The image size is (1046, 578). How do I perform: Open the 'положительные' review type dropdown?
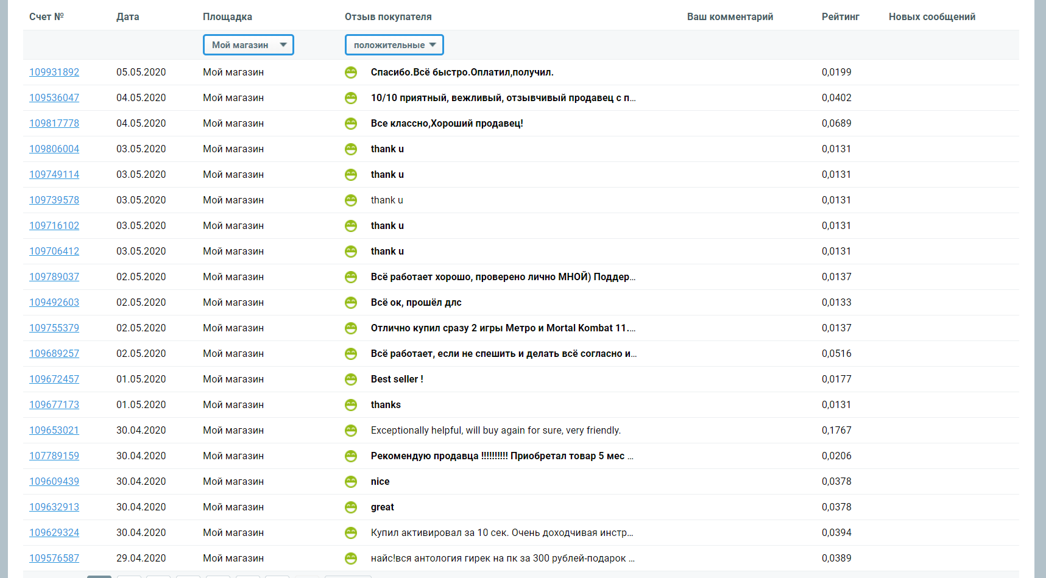tap(394, 45)
